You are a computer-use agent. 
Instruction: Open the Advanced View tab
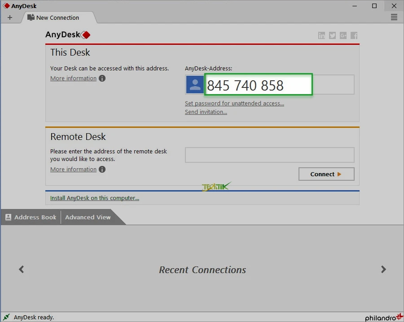click(88, 217)
